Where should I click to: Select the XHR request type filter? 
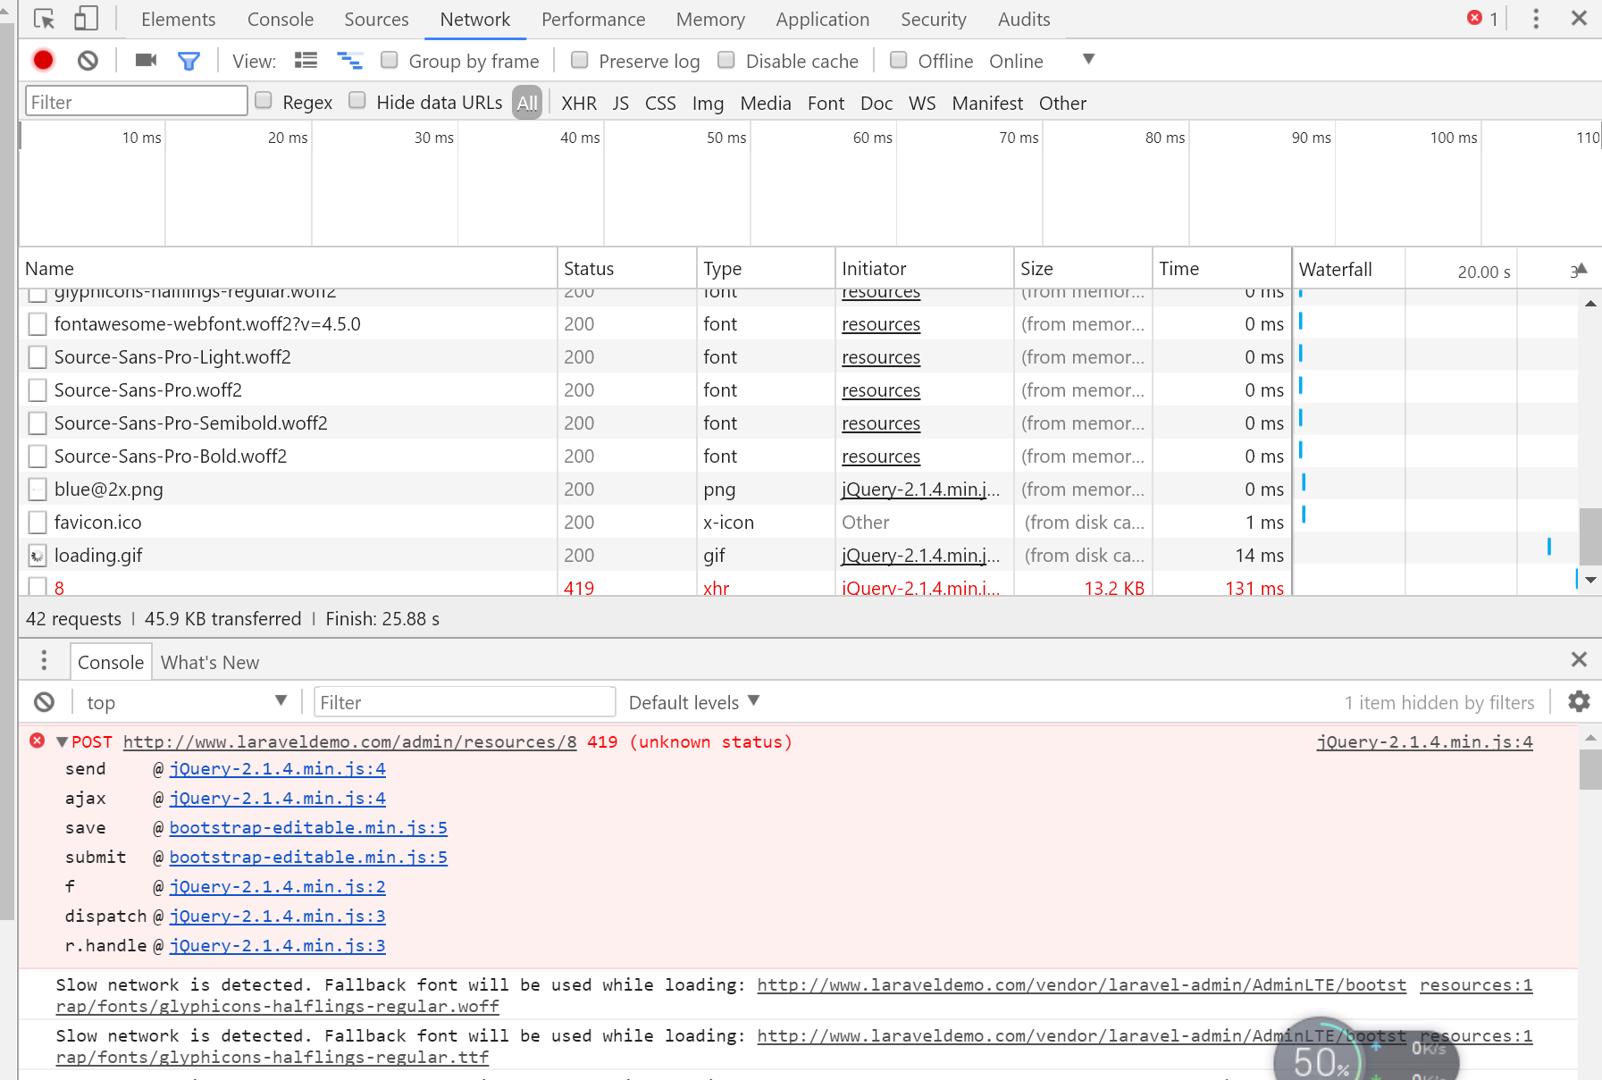579,103
